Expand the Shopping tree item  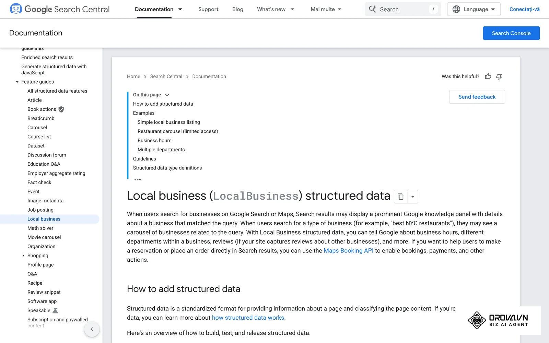(23, 256)
